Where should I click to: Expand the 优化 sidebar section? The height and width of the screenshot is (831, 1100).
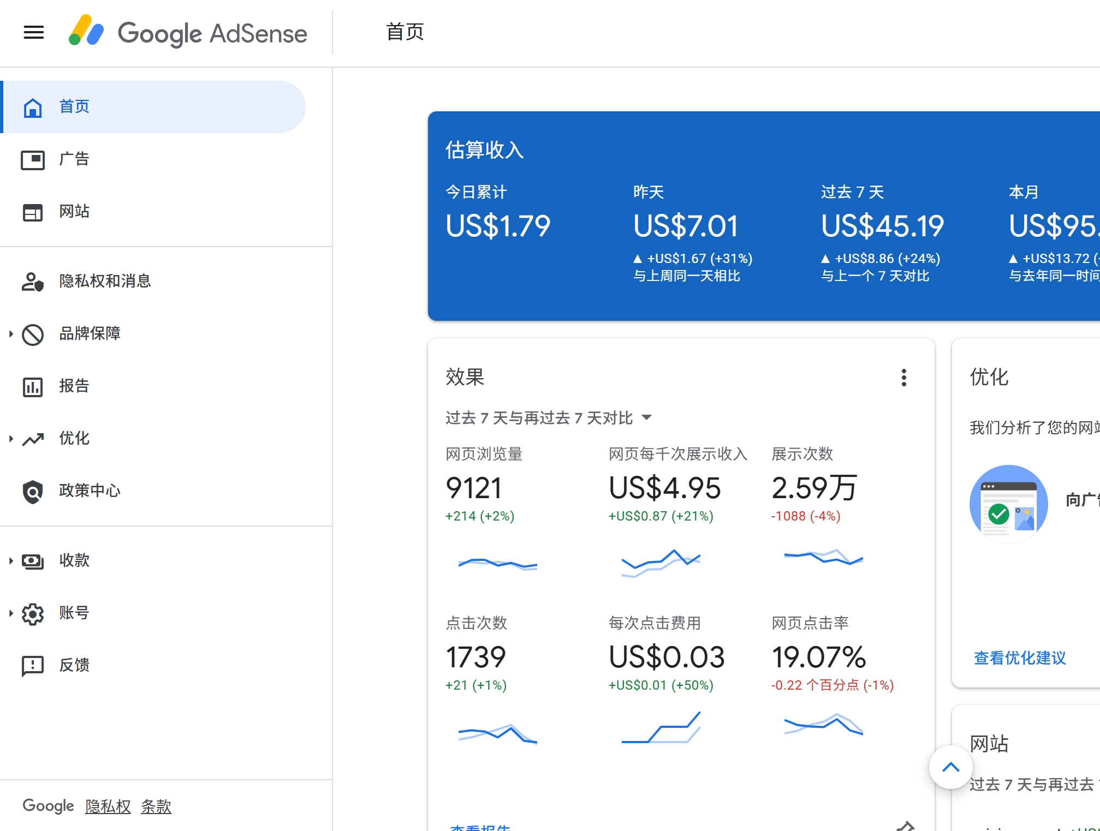[11, 439]
